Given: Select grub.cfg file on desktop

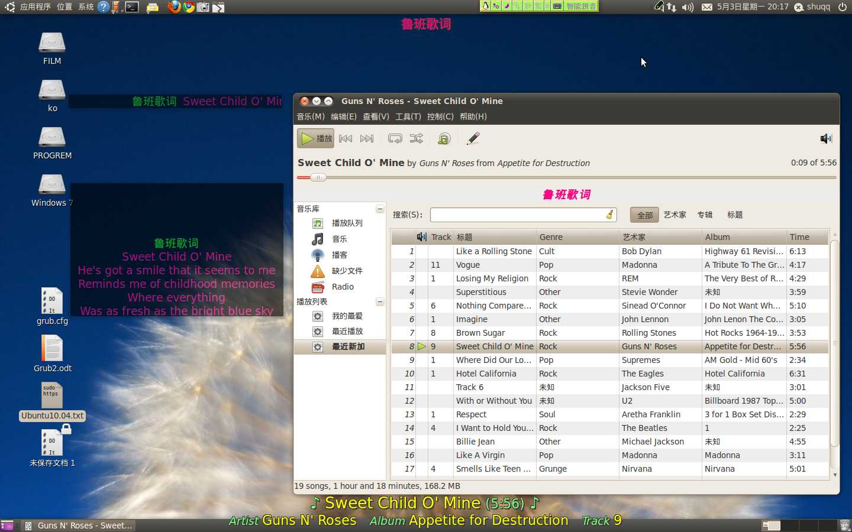Looking at the screenshot, I should [x=52, y=306].
